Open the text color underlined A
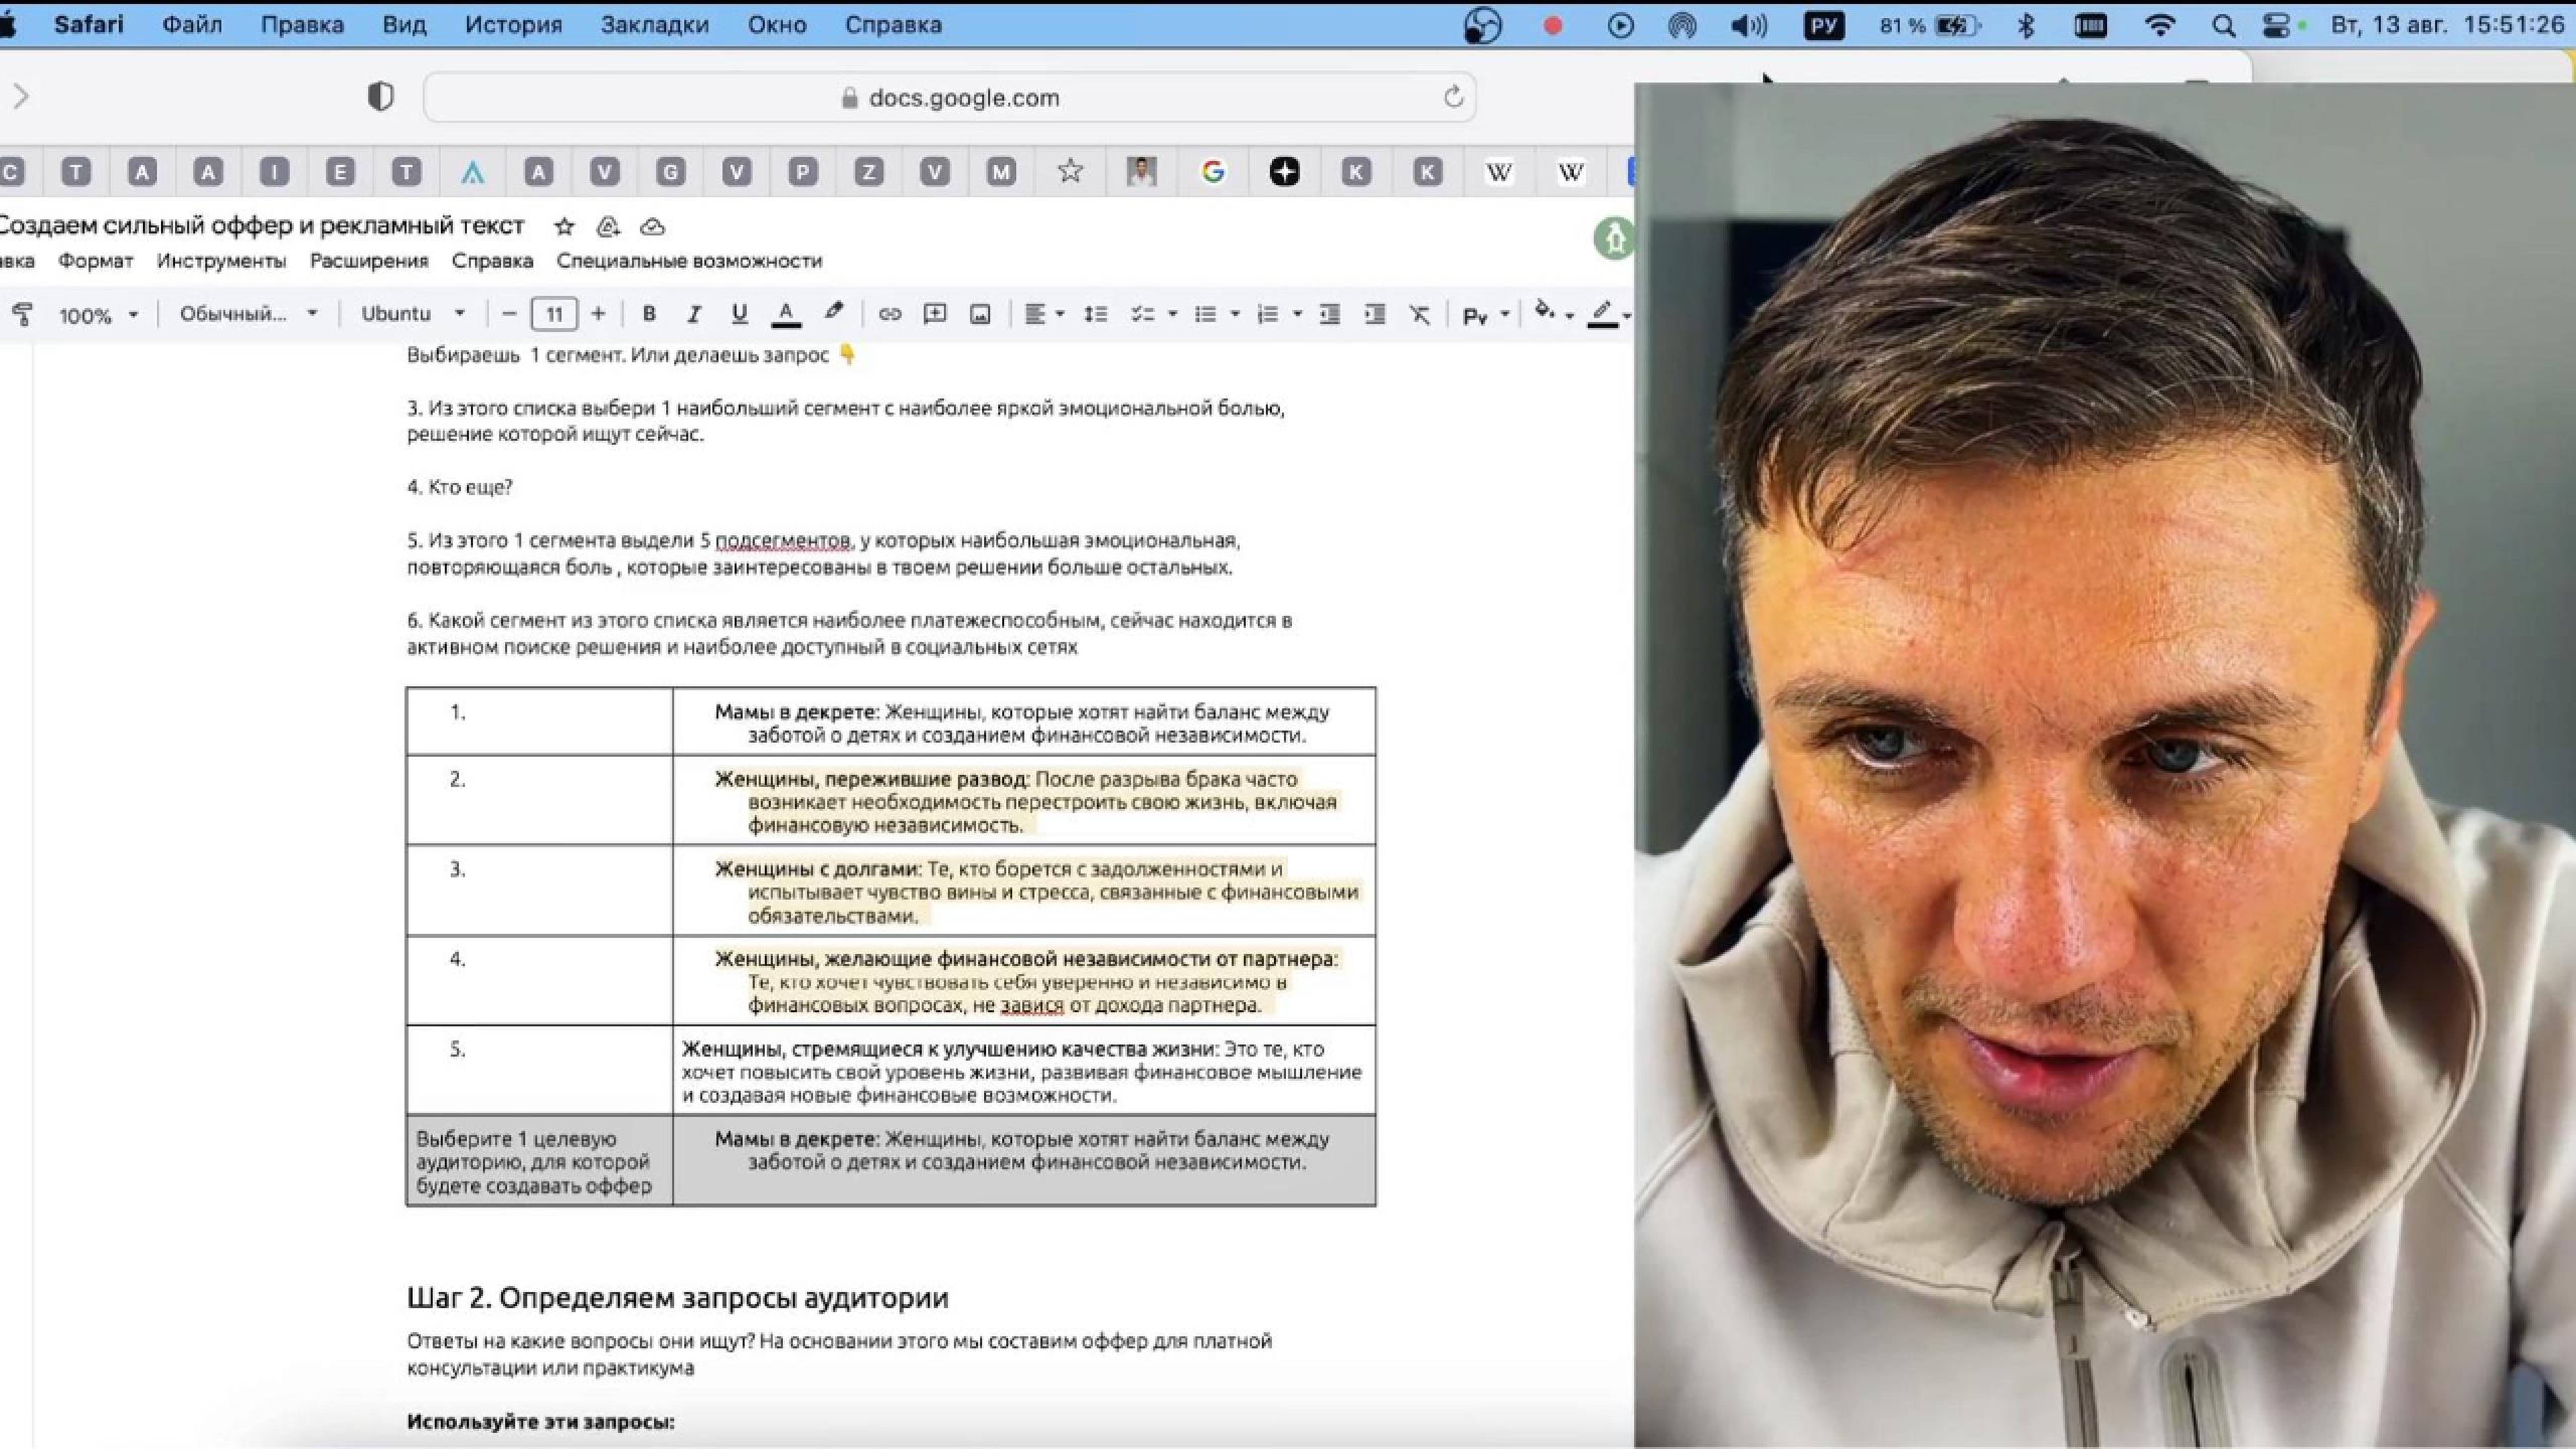2576x1449 pixels. (786, 314)
